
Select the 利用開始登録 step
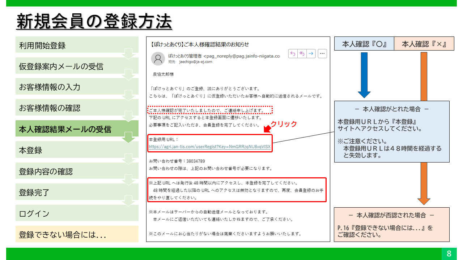coord(77,45)
